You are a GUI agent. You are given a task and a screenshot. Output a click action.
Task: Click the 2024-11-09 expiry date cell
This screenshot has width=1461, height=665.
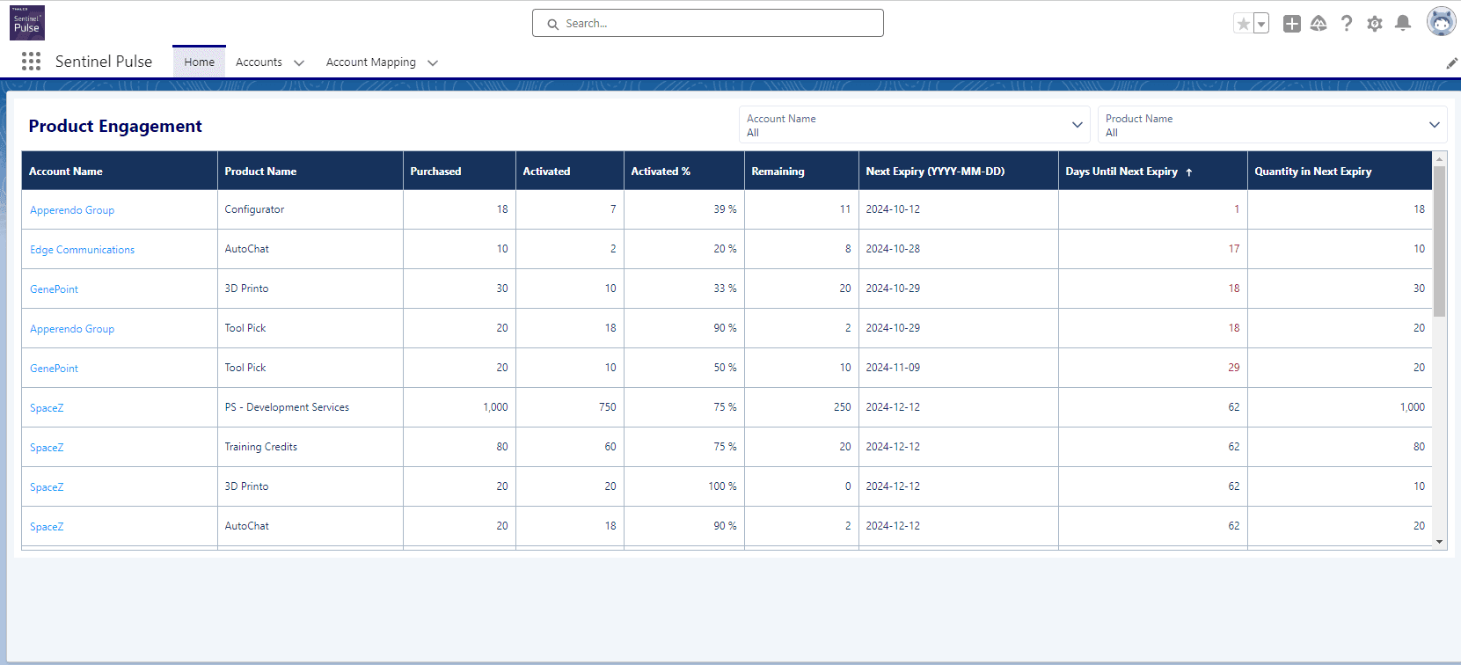click(x=959, y=368)
